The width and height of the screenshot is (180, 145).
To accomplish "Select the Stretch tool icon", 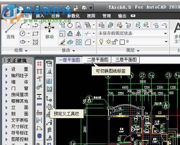I will click(x=79, y=25).
